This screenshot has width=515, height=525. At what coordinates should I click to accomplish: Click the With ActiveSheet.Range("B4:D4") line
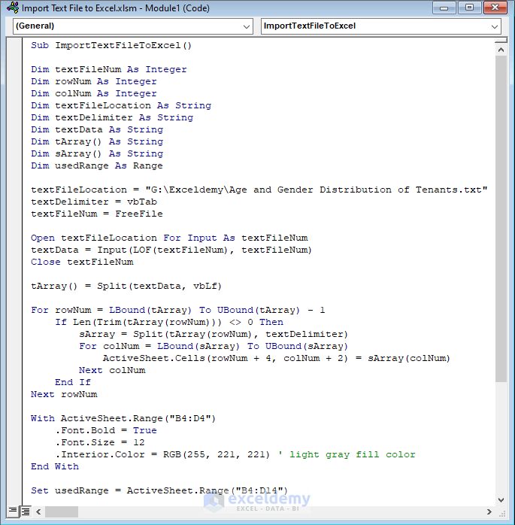pyautogui.click(x=123, y=418)
